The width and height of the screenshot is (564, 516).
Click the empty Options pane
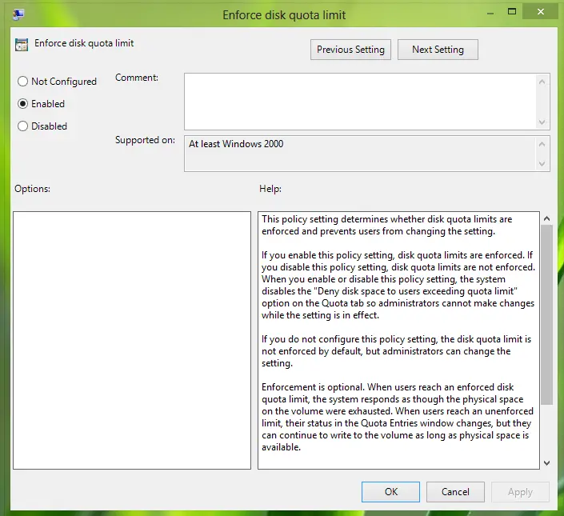coord(132,340)
